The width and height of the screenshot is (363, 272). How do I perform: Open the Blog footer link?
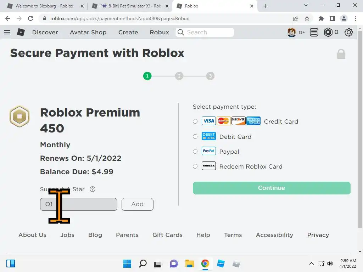(95, 235)
